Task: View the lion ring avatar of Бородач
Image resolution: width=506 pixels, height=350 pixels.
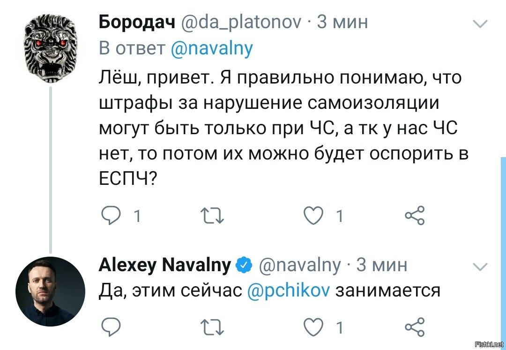Action: (x=51, y=49)
